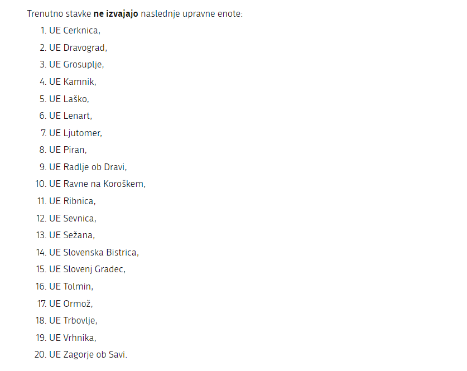Screen dimensions: 467x371
Task: Click the UE Ribnica entry
Action: [x=72, y=201]
